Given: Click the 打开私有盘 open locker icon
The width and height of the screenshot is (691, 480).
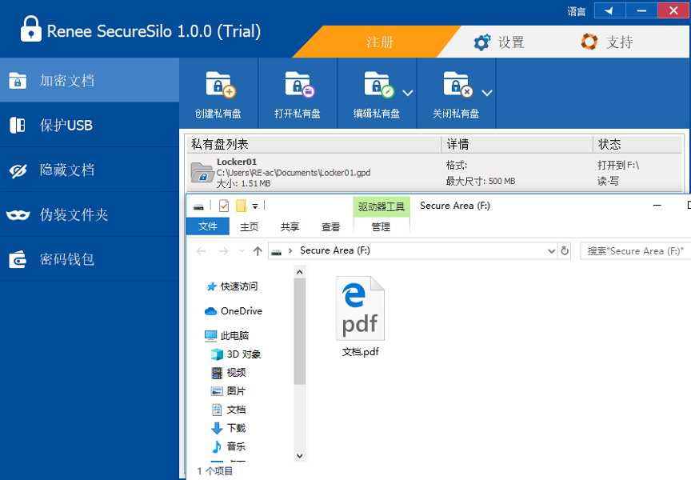Looking at the screenshot, I should [300, 85].
